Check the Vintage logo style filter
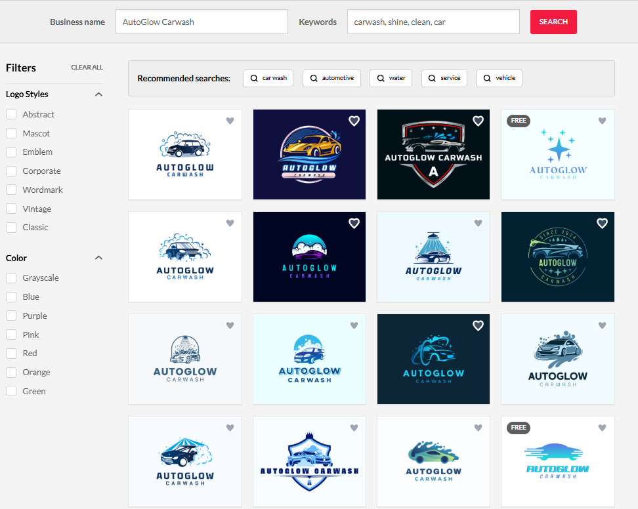The height and width of the screenshot is (509, 638). tap(11, 209)
